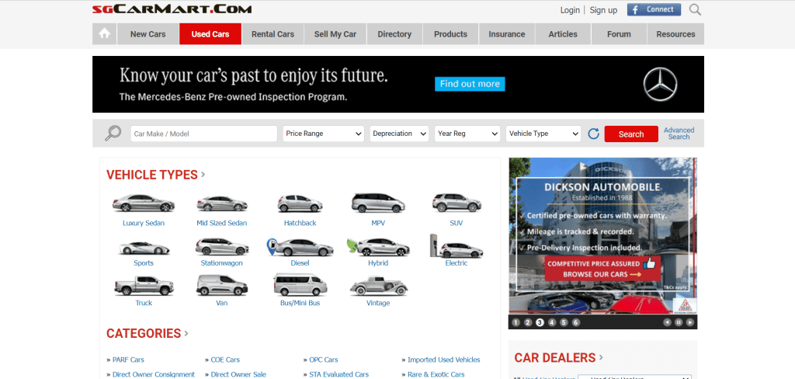Screen dimensions: 795x379
Task: Choose the MPV vehicle icon
Action: click(x=378, y=203)
